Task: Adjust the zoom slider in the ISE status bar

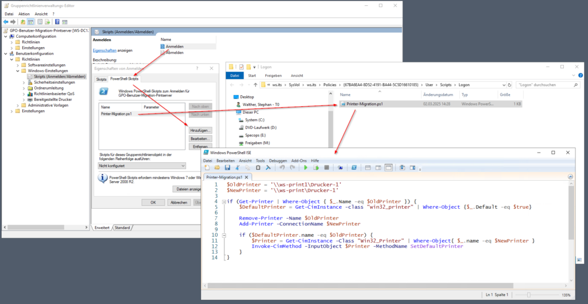Action: (x=528, y=295)
